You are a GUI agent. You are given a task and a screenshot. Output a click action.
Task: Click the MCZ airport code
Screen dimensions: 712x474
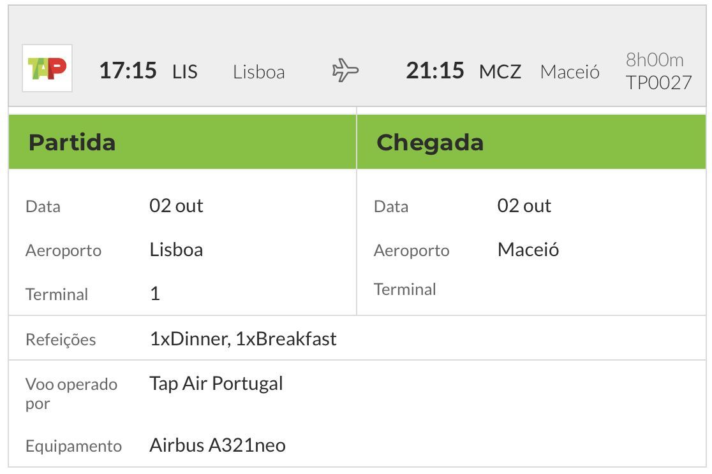(500, 71)
